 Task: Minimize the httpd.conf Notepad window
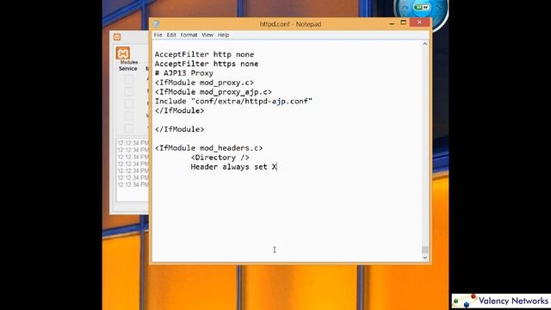(392, 23)
